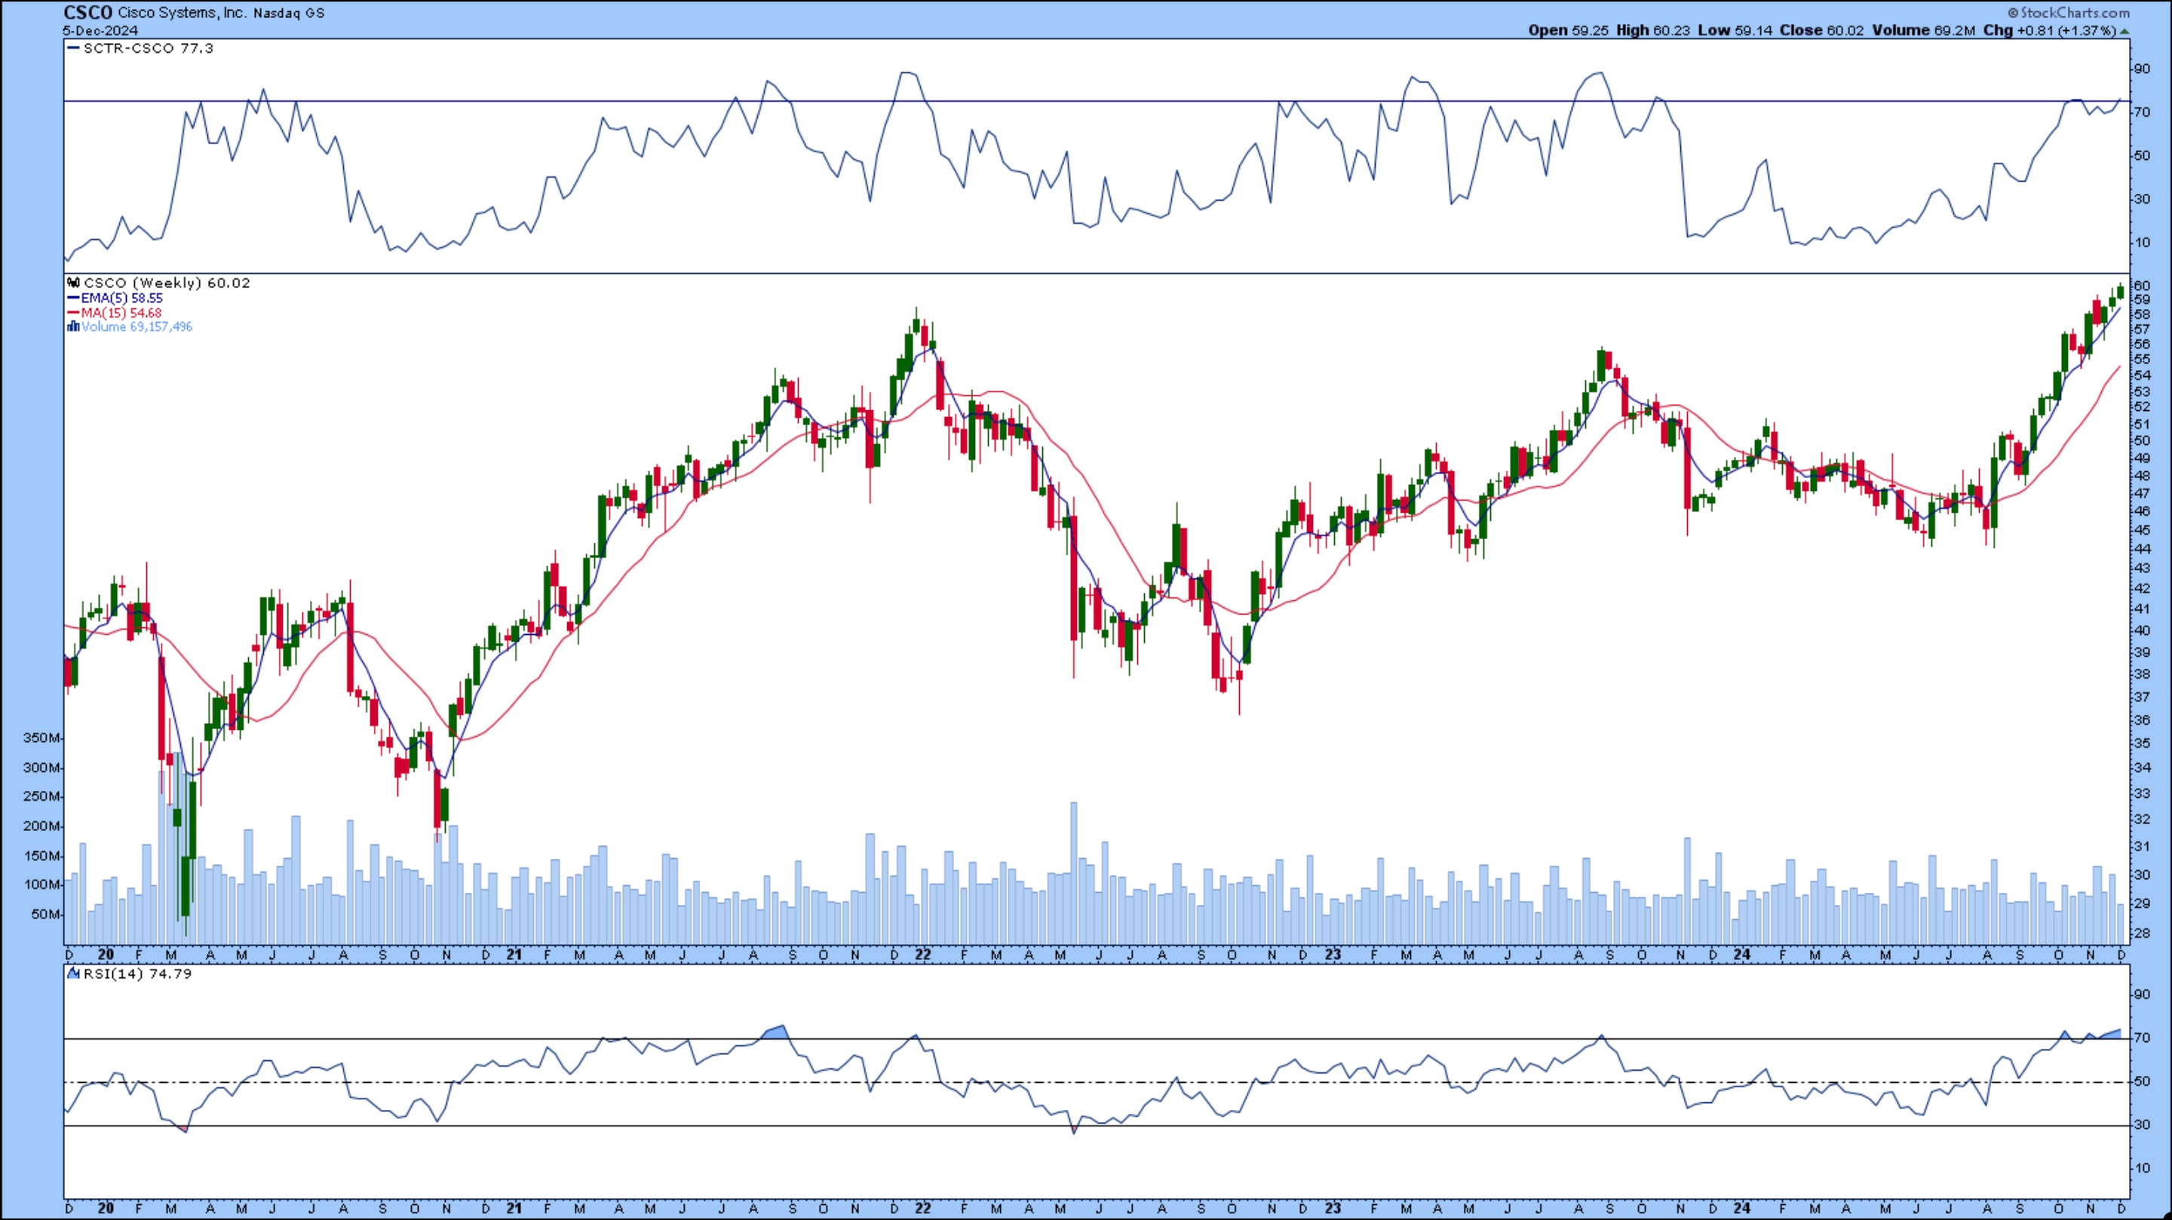2172x1220 pixels.
Task: Click the Volume 69,157,496 legend entry
Action: tap(136, 327)
